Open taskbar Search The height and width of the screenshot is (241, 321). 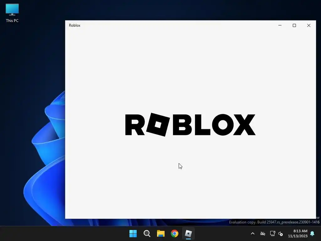pyautogui.click(x=147, y=233)
